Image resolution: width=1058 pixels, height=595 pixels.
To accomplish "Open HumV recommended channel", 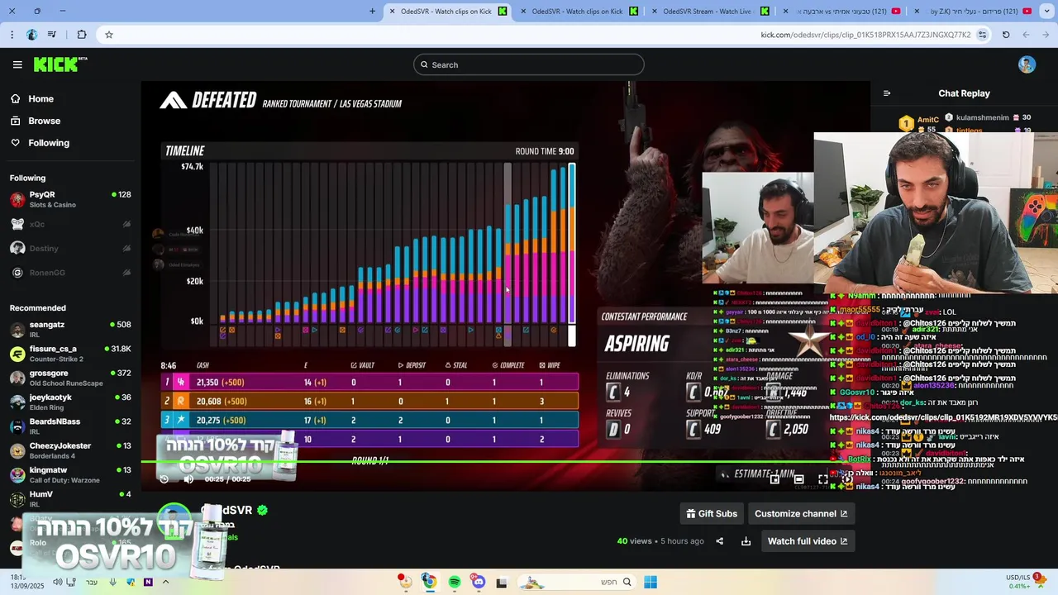I will [x=70, y=498].
